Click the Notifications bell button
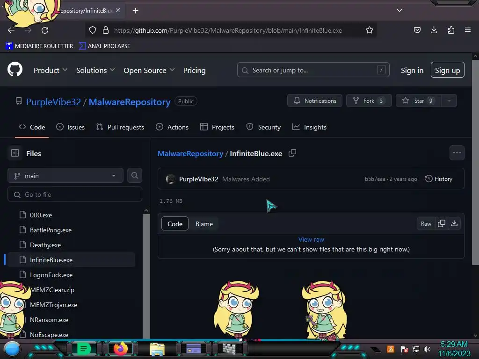Viewport: 479px width, 359px height. 315,101
